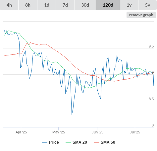
Task: Show the 1y time range
Action: [x=129, y=5]
